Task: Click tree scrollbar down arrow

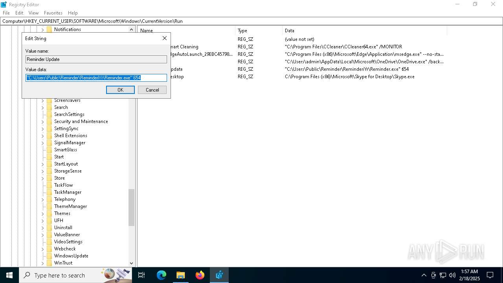Action: tap(131, 263)
